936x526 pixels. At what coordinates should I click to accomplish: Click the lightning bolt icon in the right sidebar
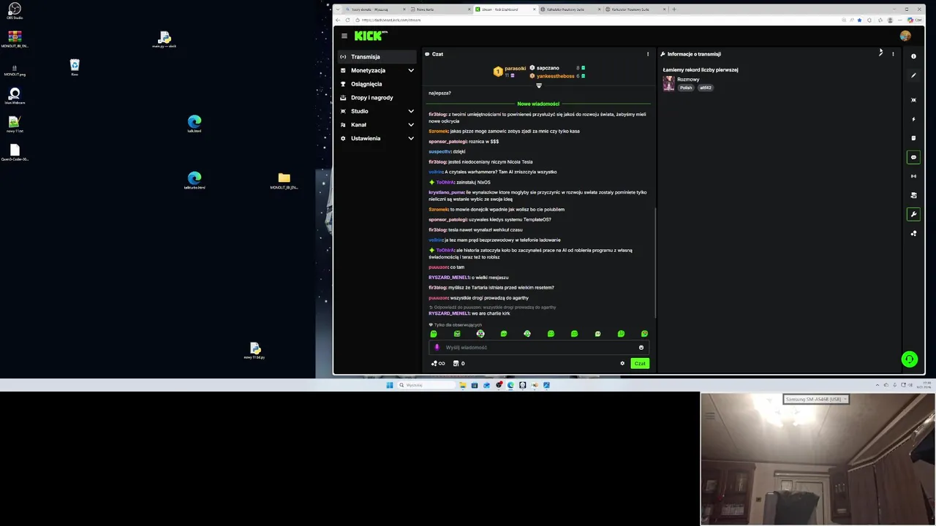click(913, 119)
